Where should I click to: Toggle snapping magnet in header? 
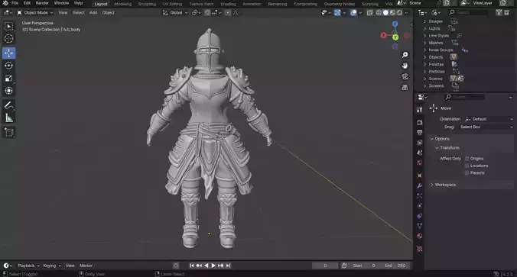click(x=207, y=12)
